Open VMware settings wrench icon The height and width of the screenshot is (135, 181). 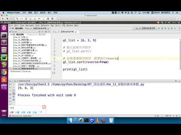click(17, 19)
